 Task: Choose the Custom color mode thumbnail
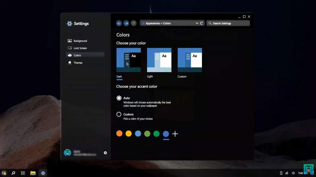point(190,60)
